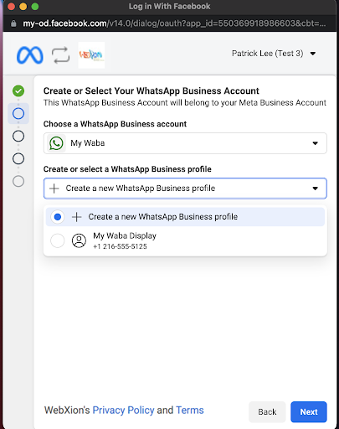The height and width of the screenshot is (429, 339).
Task: Open the Privacy Policy link
Action: pyautogui.click(x=123, y=411)
